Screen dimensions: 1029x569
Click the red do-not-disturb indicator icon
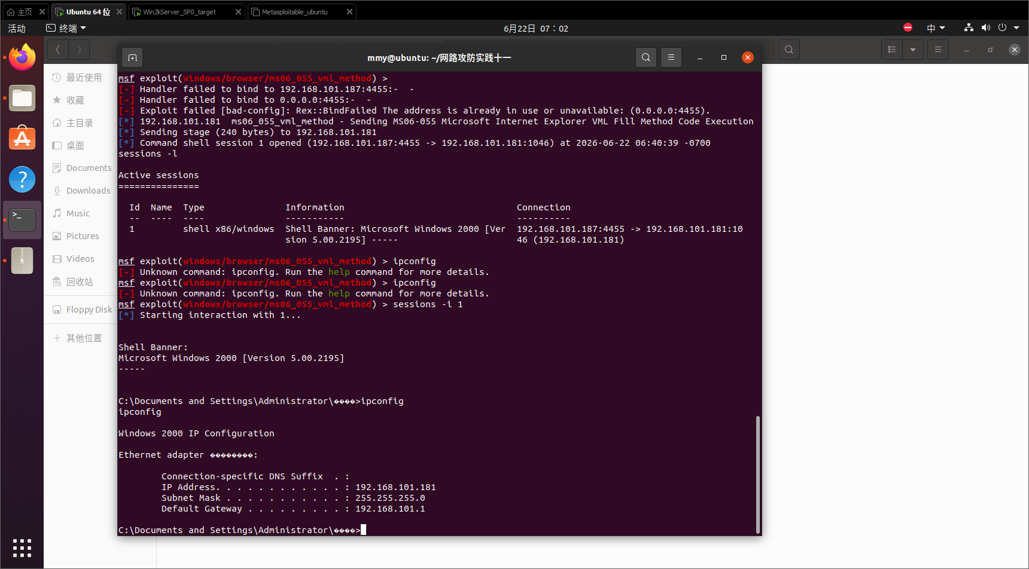908,27
